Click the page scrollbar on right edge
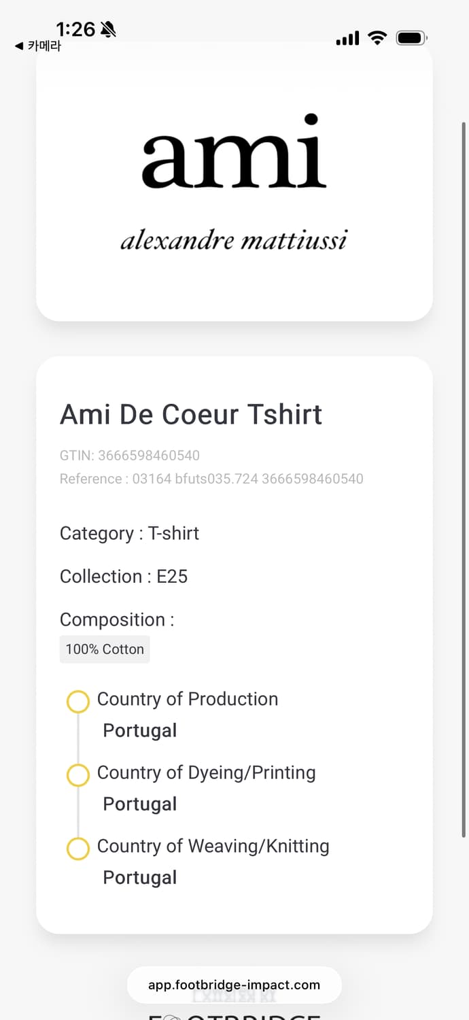The image size is (469, 1020). coord(464,479)
